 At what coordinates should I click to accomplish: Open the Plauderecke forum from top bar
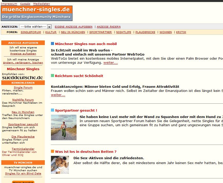pyautogui.click(x=145, y=32)
